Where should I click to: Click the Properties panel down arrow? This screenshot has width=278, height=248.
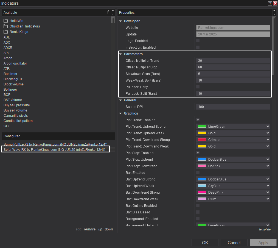pos(274,14)
